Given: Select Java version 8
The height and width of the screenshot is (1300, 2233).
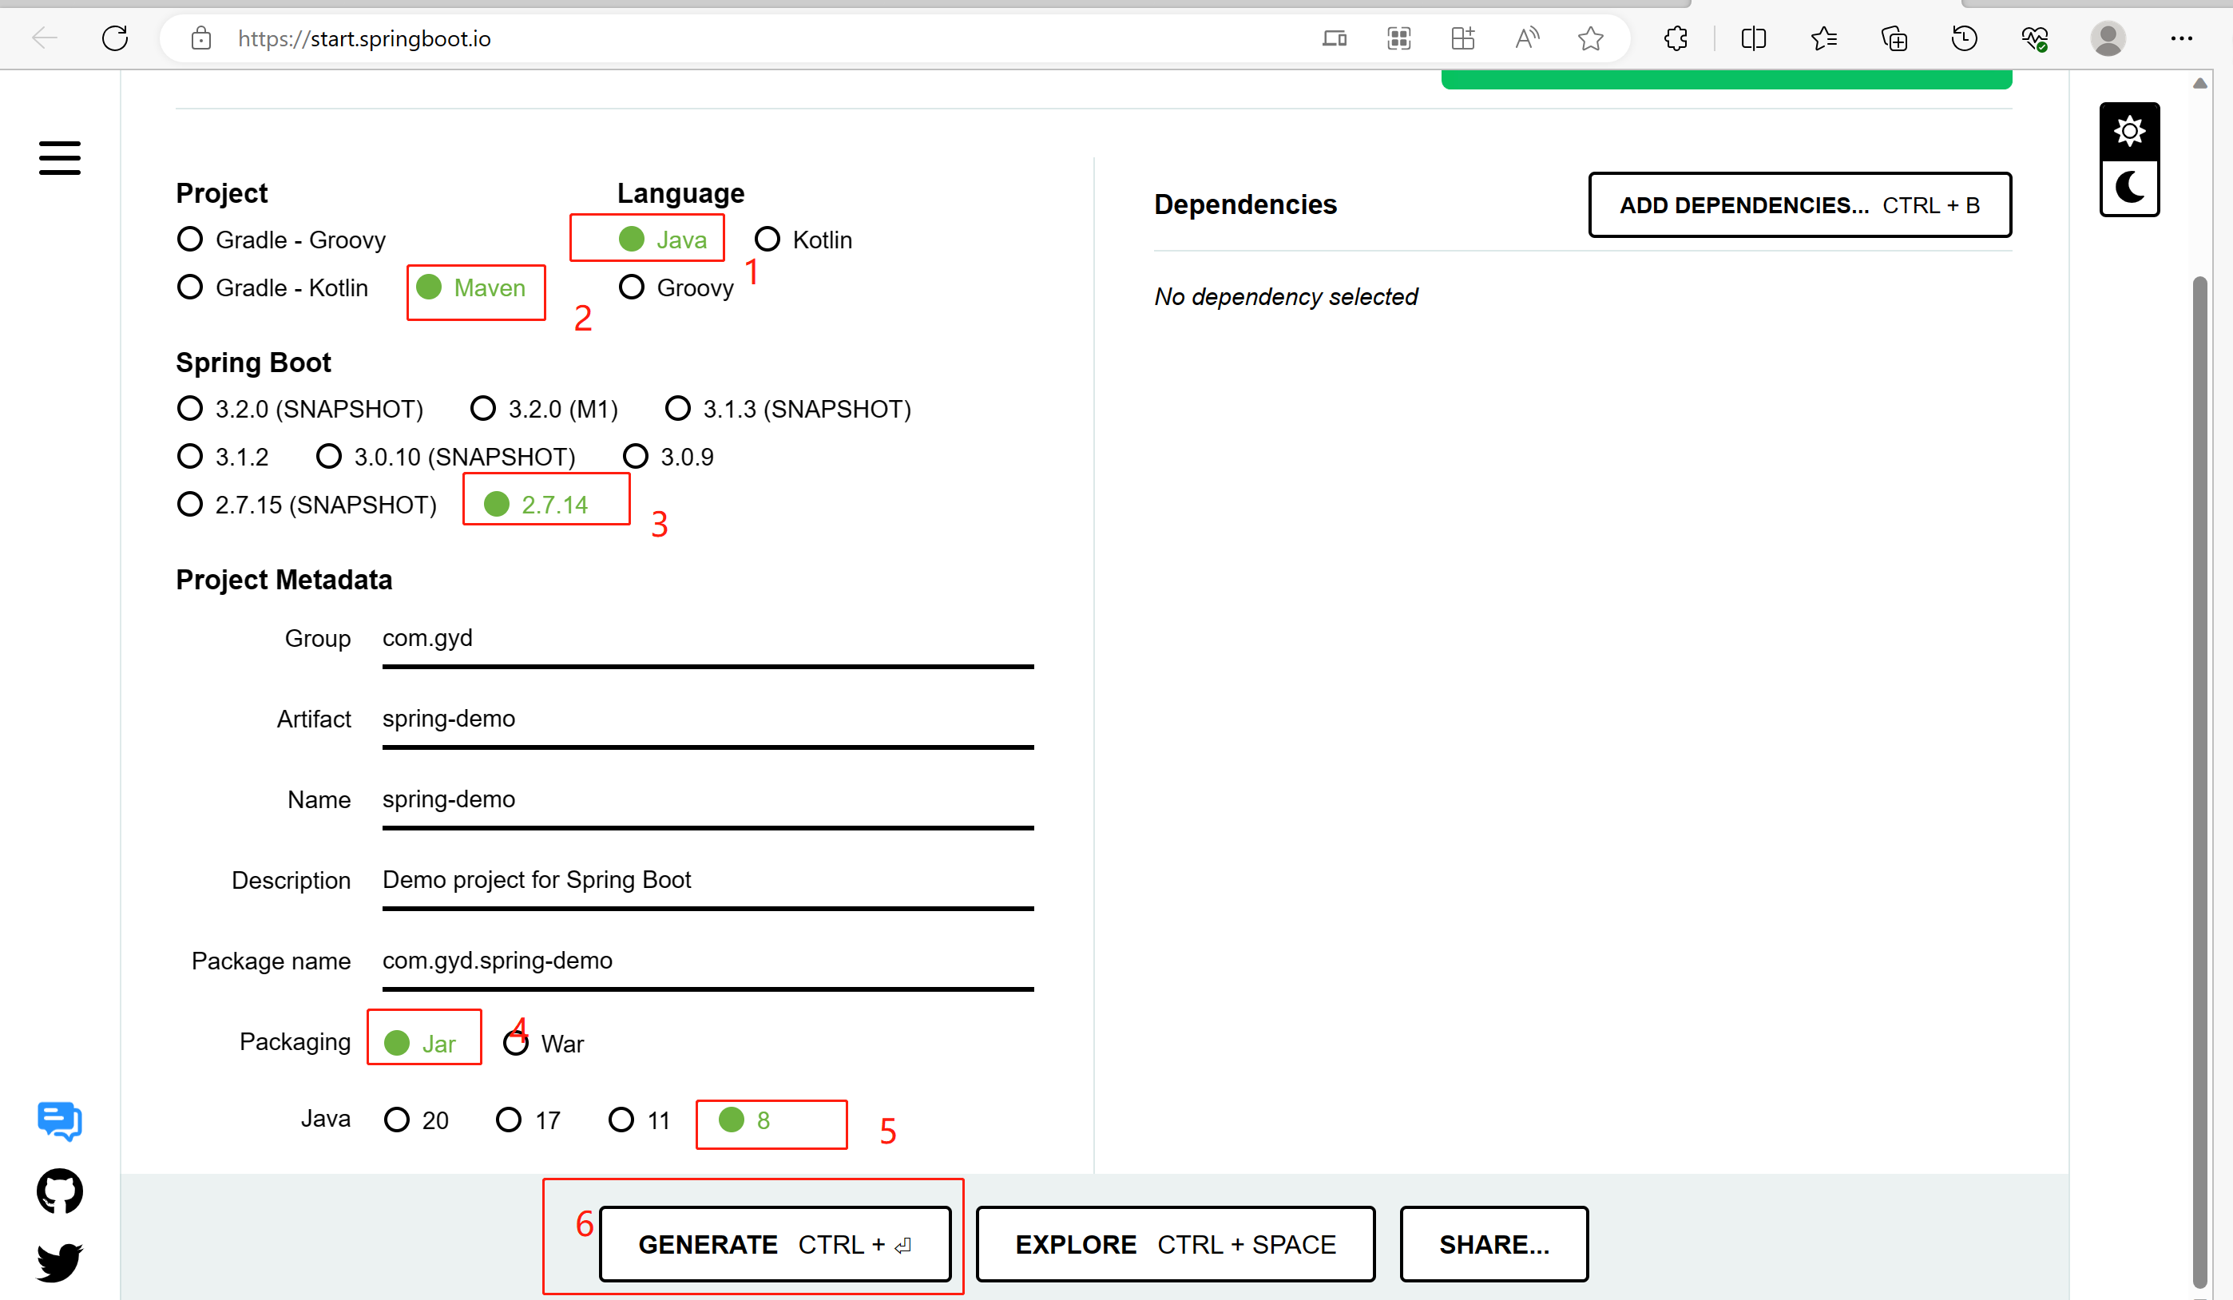Looking at the screenshot, I should tap(744, 1120).
